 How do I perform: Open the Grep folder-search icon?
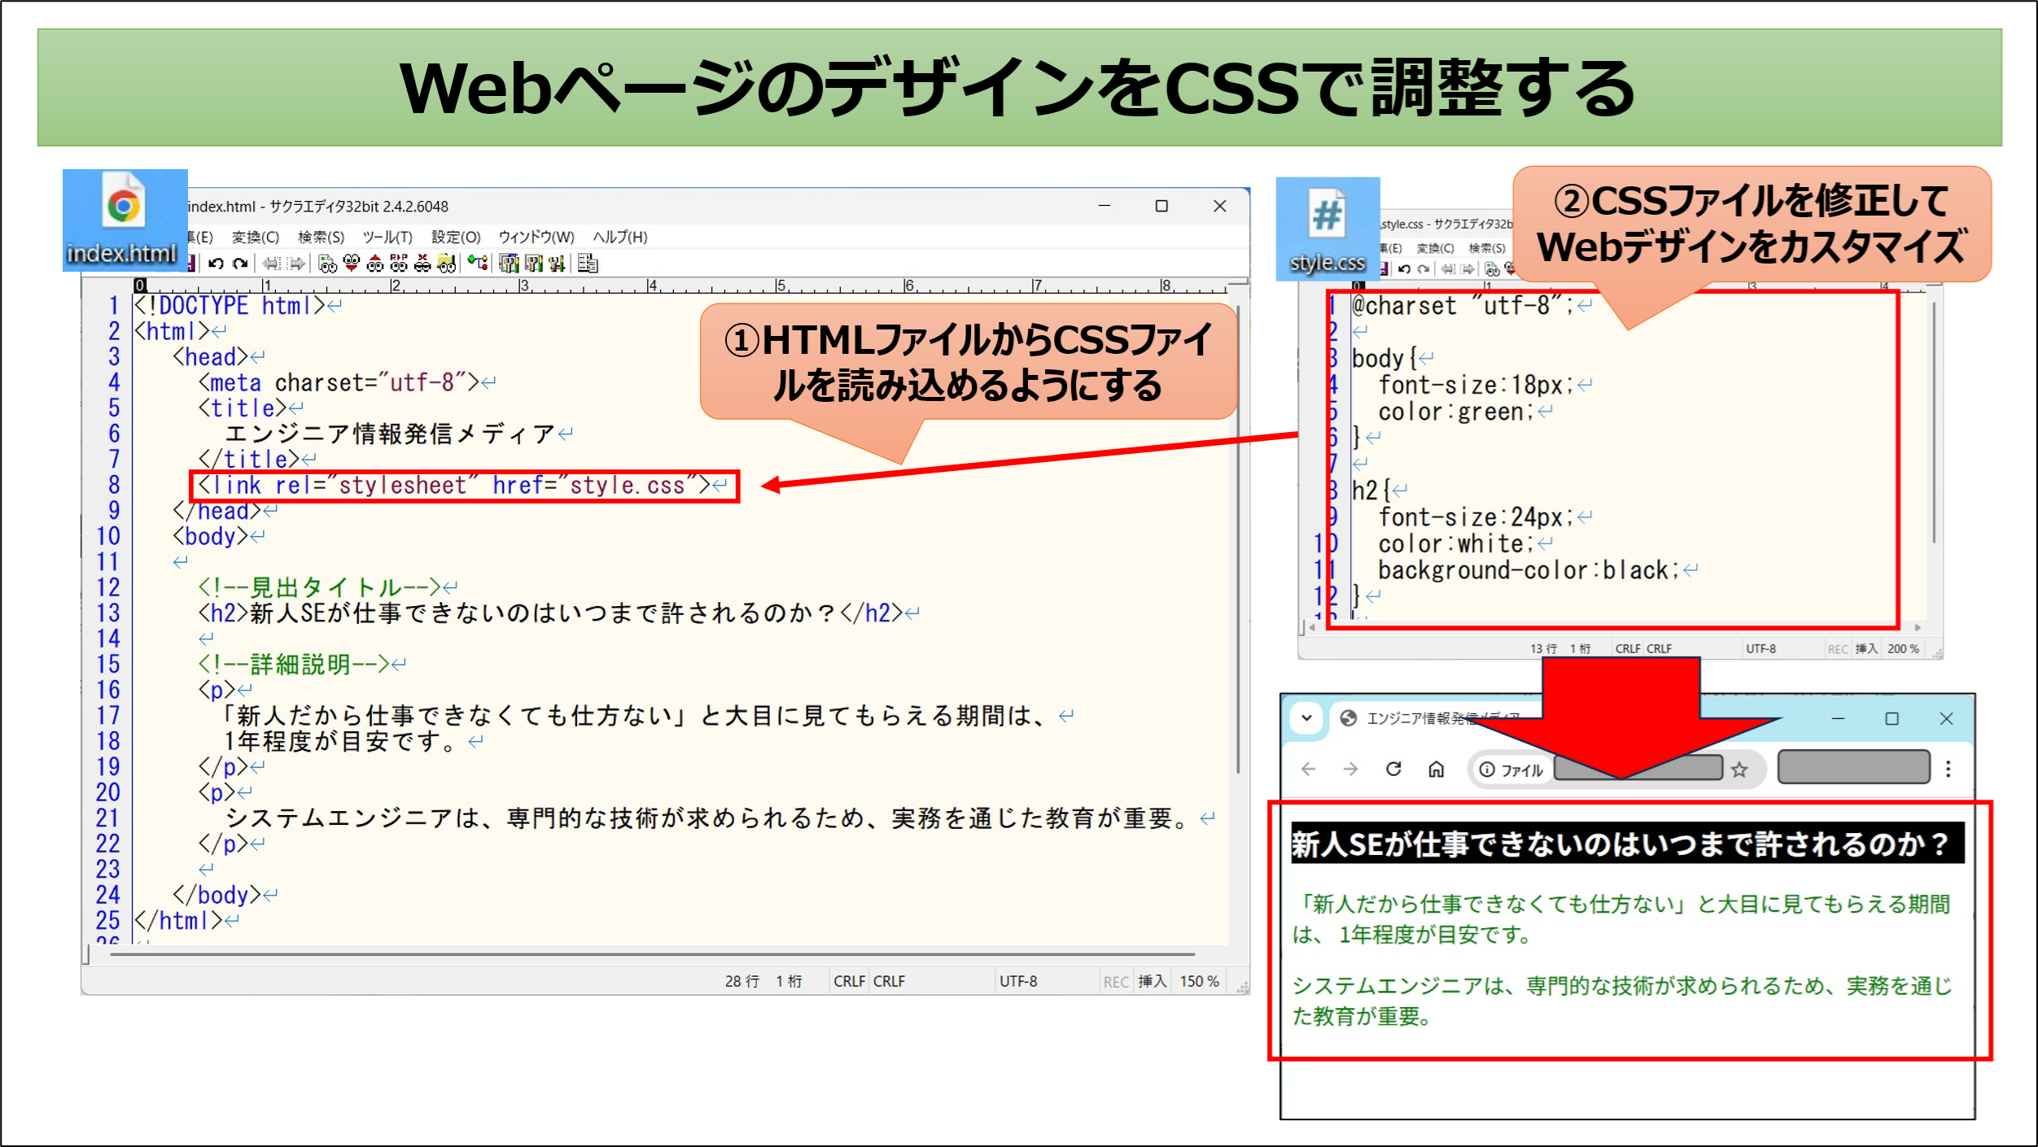[446, 264]
